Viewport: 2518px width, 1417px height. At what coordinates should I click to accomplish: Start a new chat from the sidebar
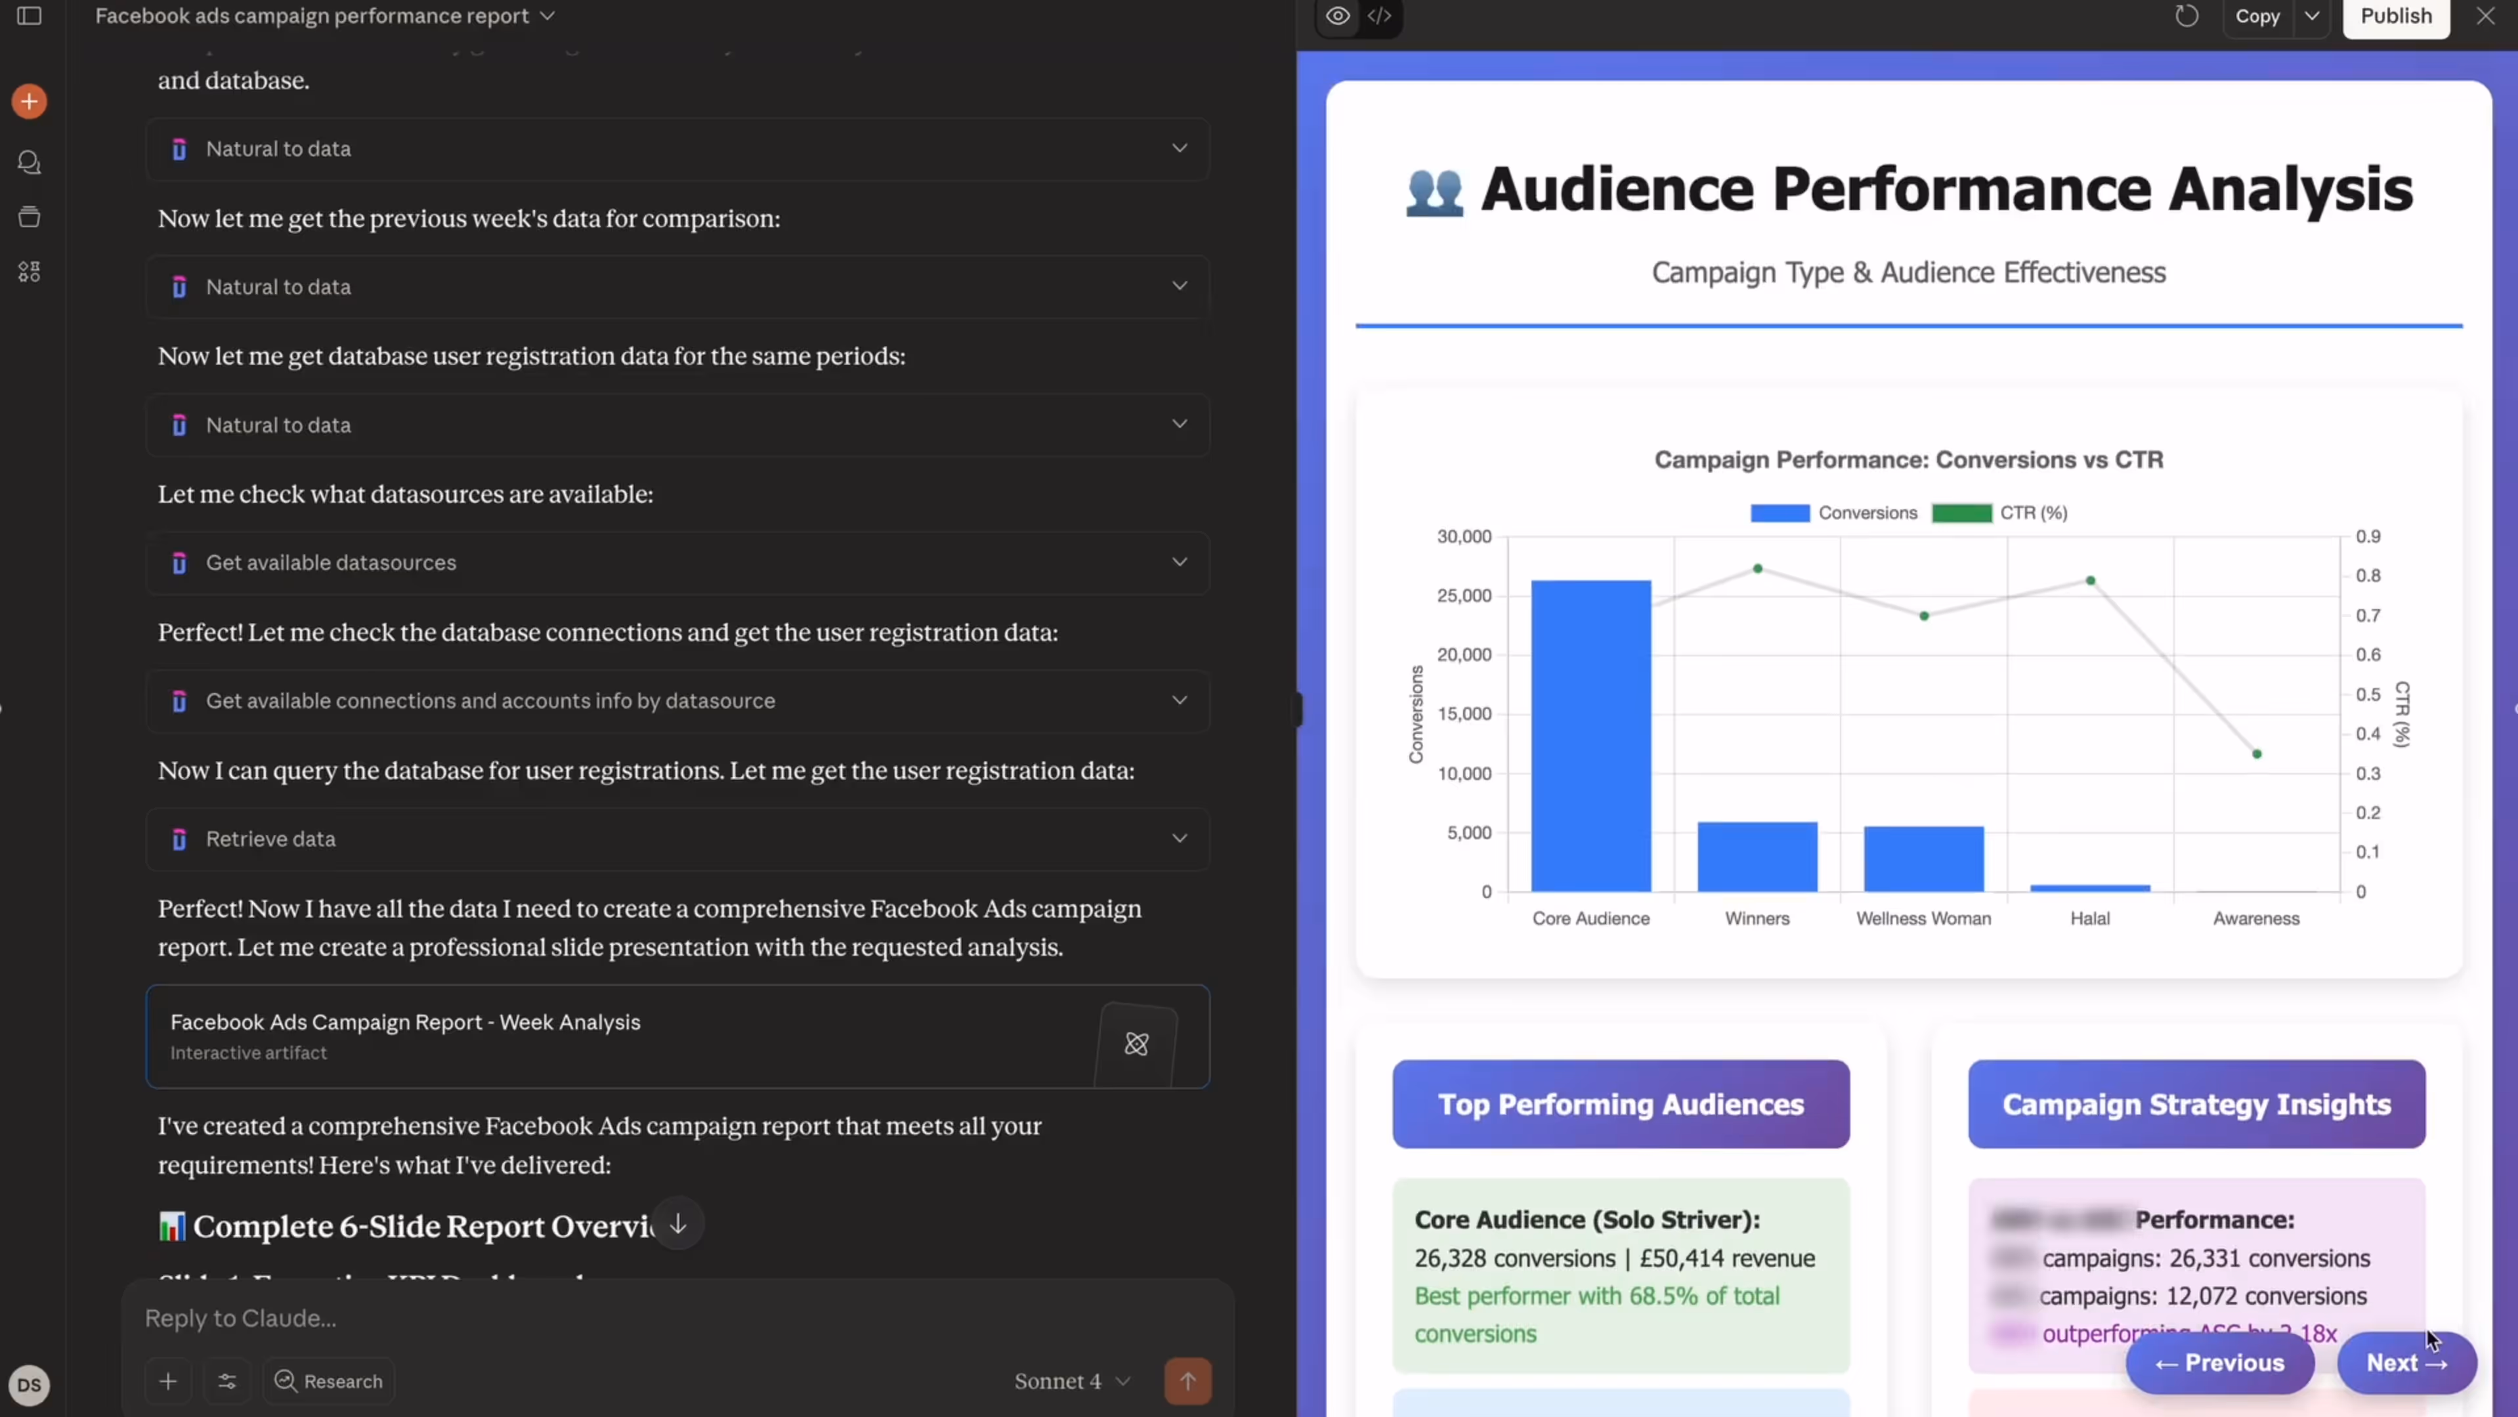pyautogui.click(x=30, y=100)
